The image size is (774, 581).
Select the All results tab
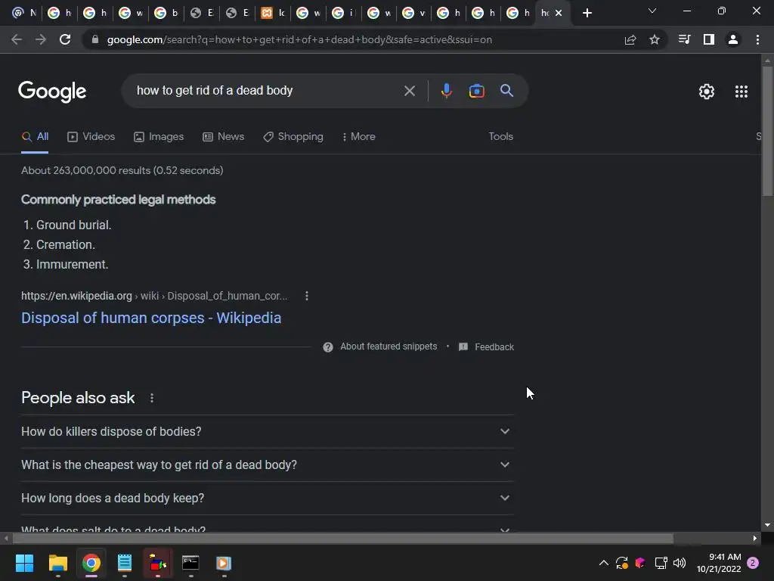click(35, 137)
